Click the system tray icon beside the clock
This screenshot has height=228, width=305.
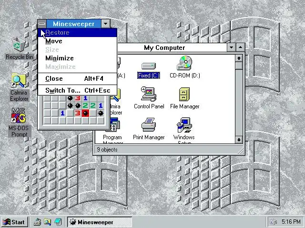[274, 222]
